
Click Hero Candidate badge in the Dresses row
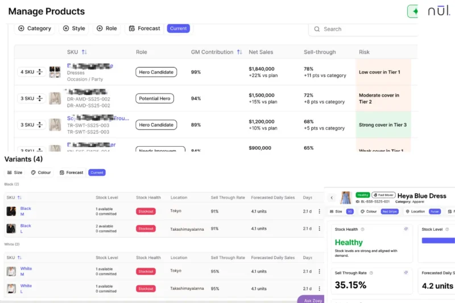[156, 72]
